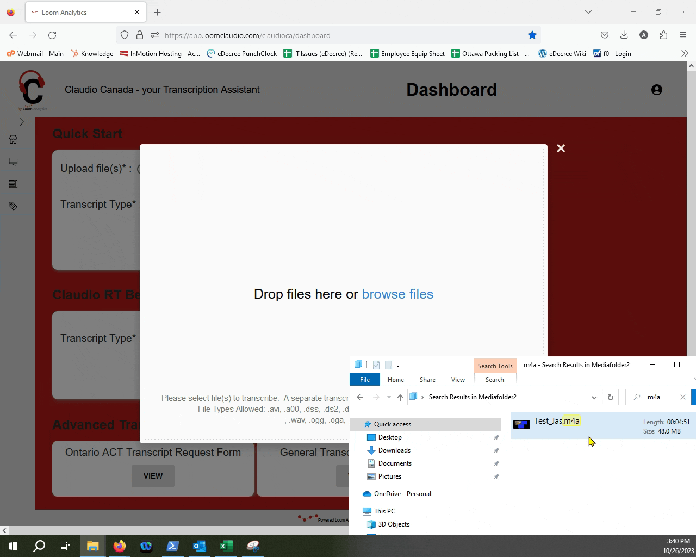This screenshot has height=557, width=696.
Task: Open File tab in File Explorer
Action: [x=365, y=380]
